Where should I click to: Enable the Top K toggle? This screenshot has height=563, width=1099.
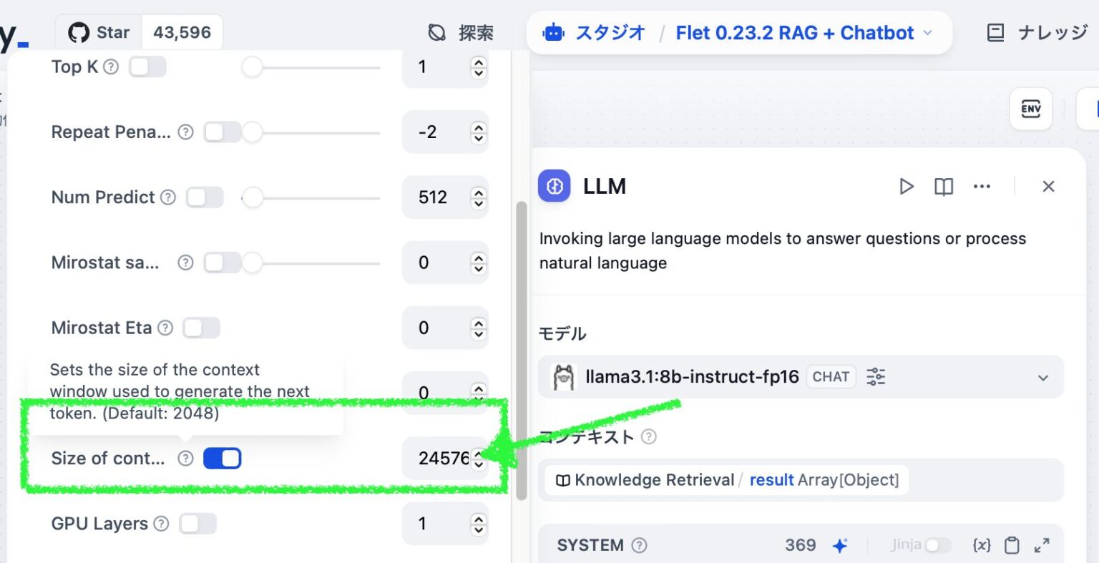coord(147,67)
